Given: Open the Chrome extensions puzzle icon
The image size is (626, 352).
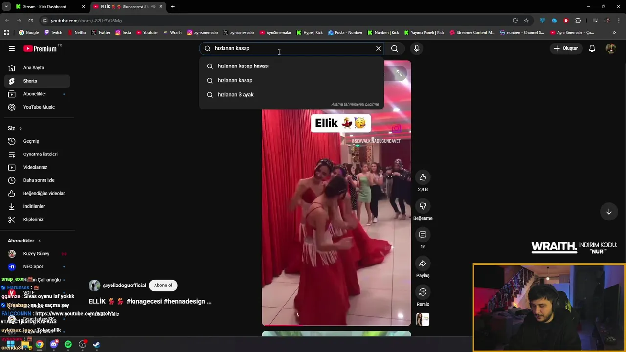Looking at the screenshot, I should click(578, 21).
